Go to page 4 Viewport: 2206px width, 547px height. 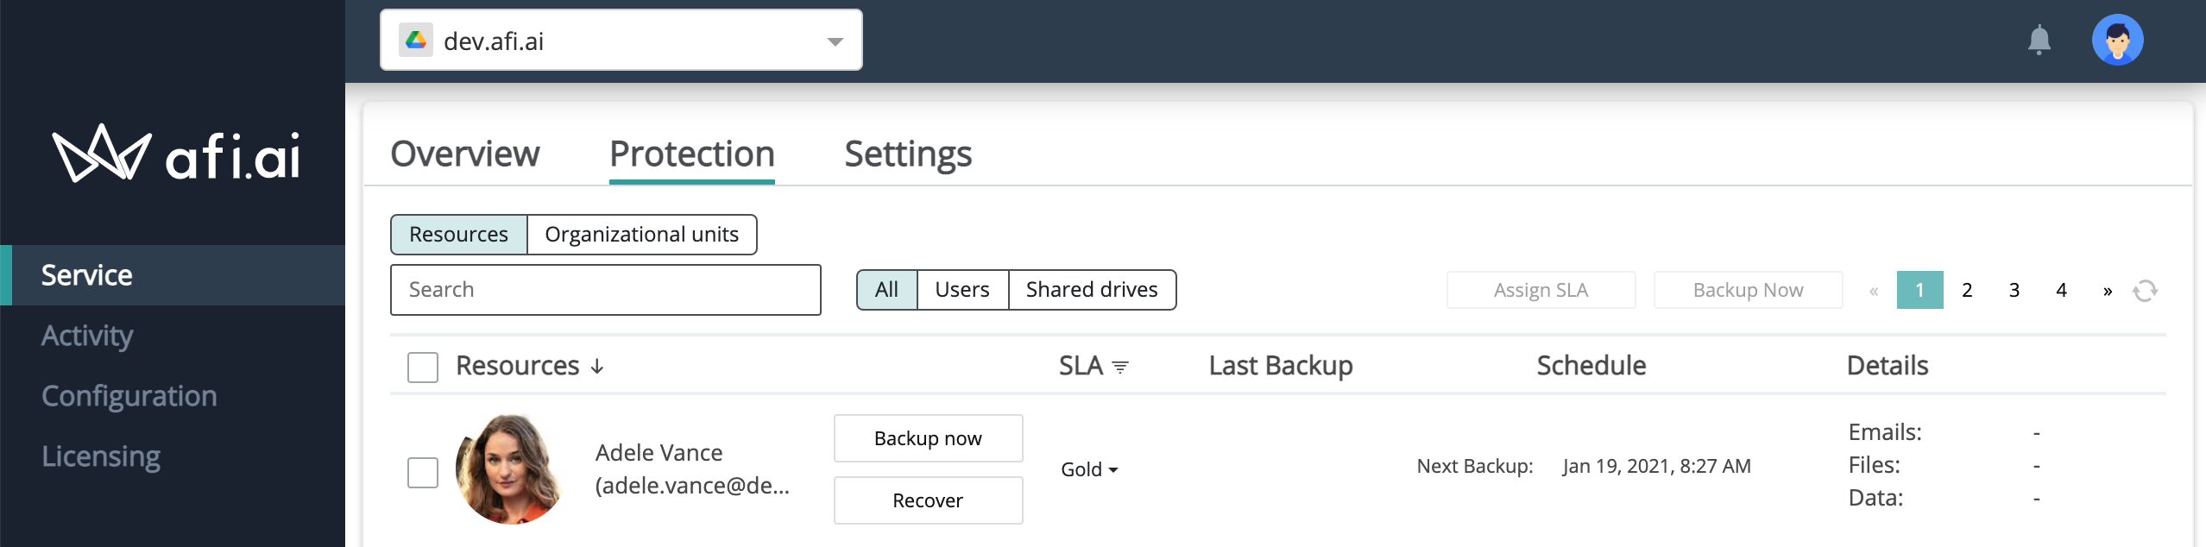click(2062, 290)
